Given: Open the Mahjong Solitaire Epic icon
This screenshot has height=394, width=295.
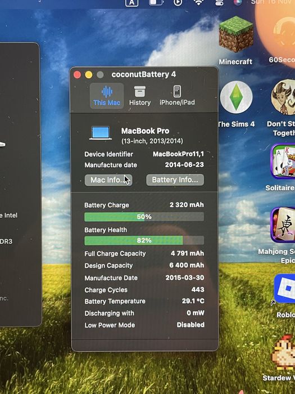Looking at the screenshot, I should point(283,225).
